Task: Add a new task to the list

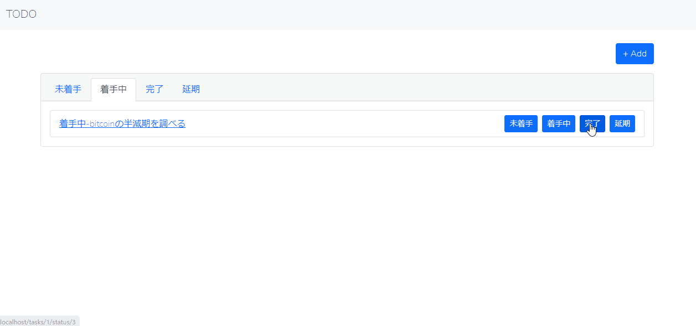Action: (635, 54)
